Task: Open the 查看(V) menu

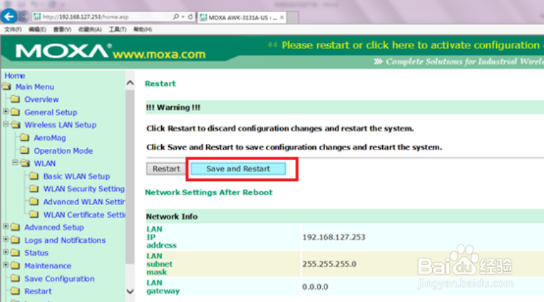Action: tap(62, 29)
